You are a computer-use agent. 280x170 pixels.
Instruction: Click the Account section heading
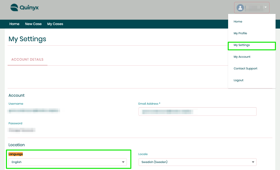click(x=16, y=95)
